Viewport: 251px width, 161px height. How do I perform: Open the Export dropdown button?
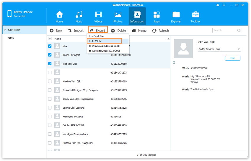pyautogui.click(x=97, y=31)
